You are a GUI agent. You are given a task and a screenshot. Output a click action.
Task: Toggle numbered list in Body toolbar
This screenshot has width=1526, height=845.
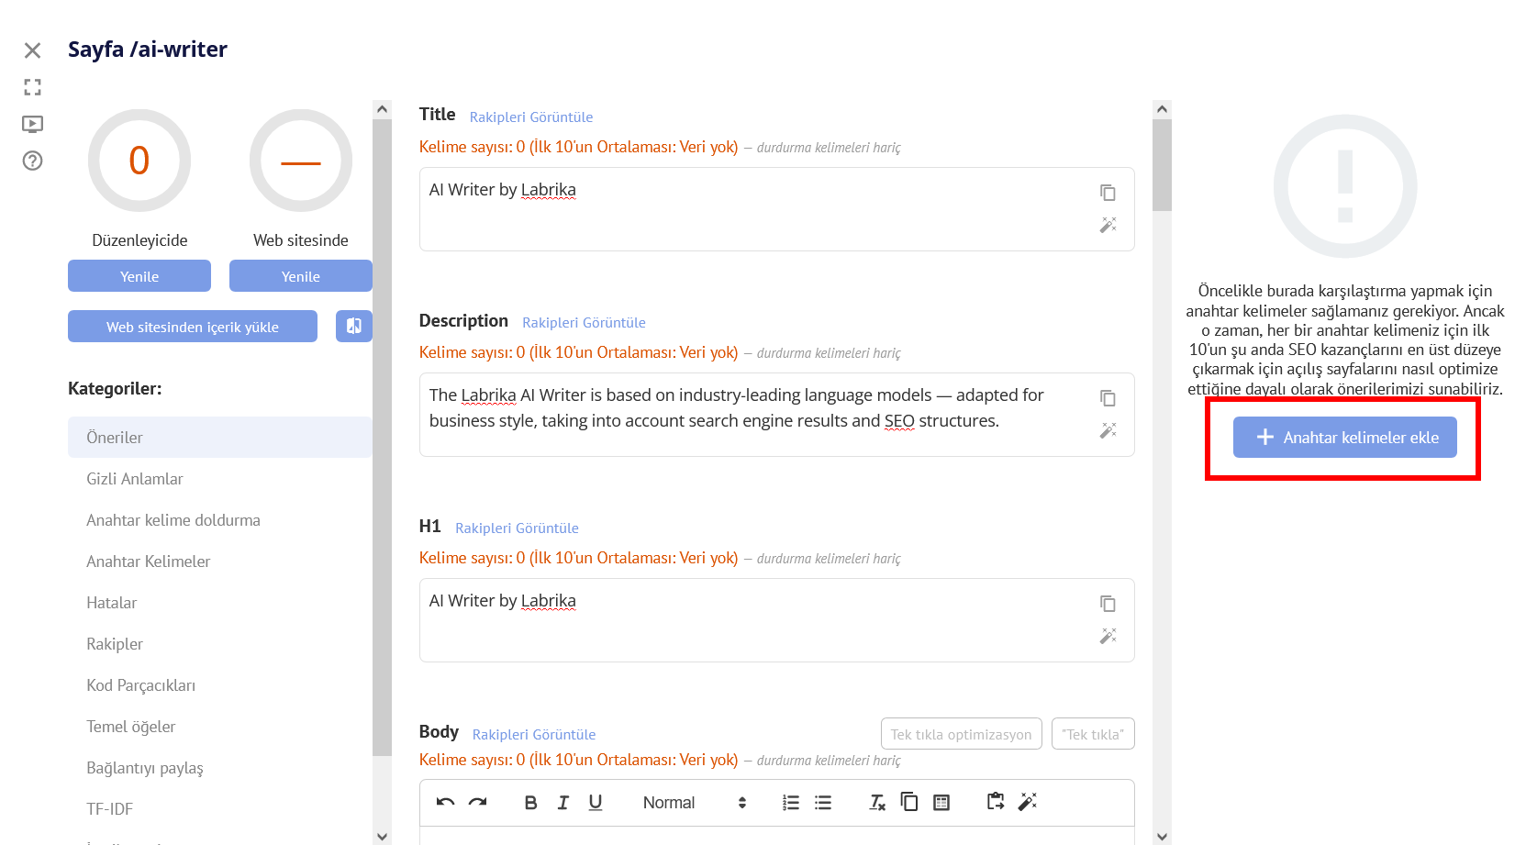791,803
